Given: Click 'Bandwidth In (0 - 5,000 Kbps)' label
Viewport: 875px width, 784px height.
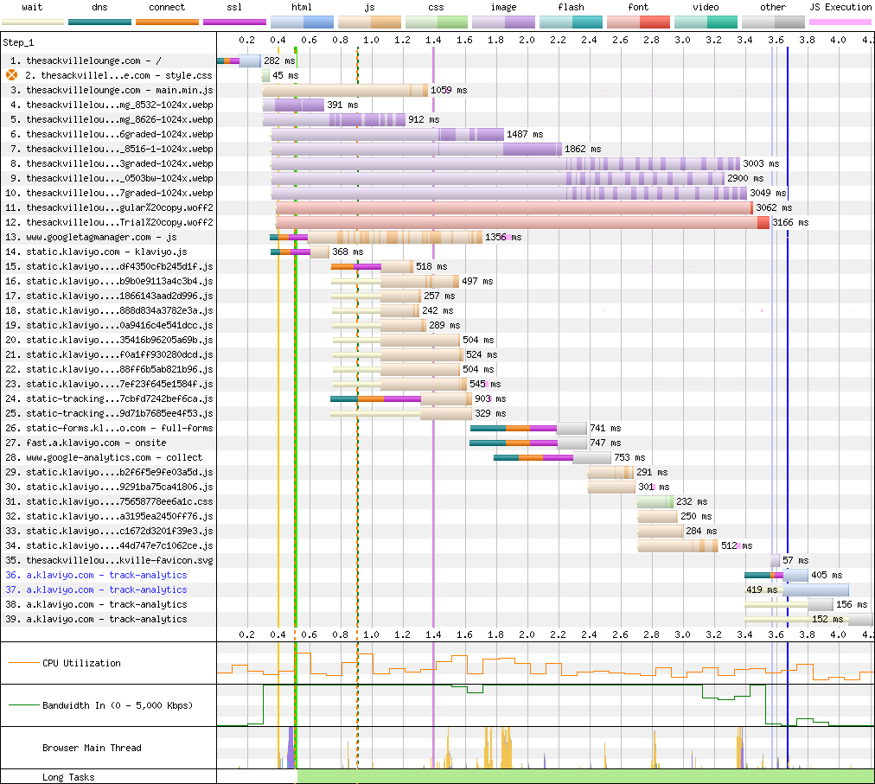Looking at the screenshot, I should pos(118,706).
